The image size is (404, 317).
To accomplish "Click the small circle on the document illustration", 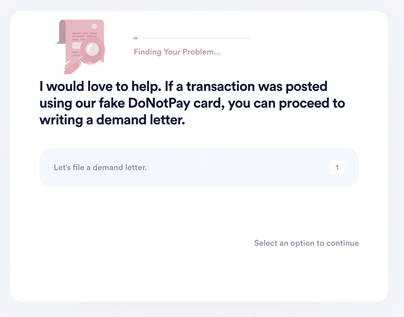I will click(94, 26).
